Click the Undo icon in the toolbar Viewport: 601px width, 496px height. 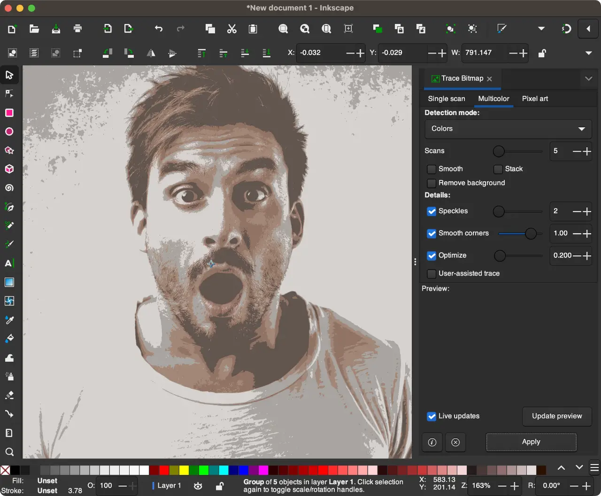159,29
